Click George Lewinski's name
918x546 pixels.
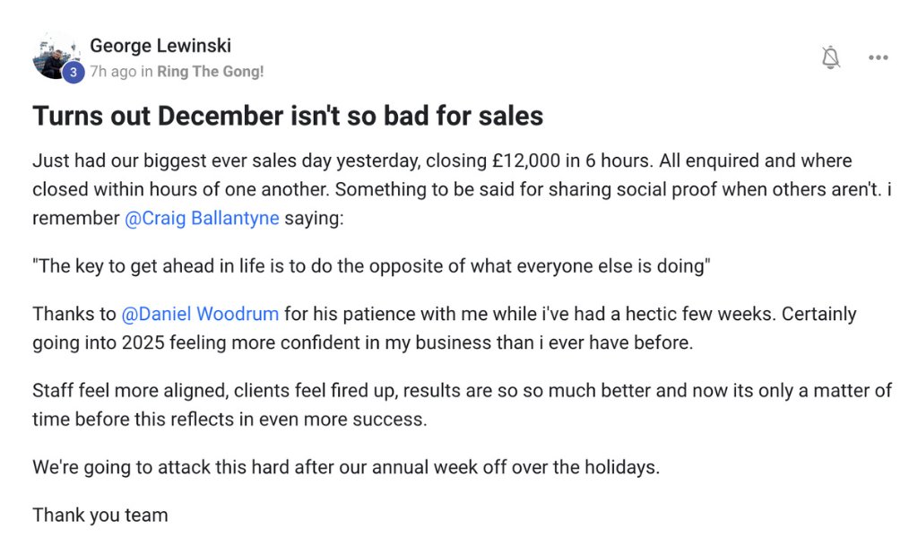tap(160, 46)
